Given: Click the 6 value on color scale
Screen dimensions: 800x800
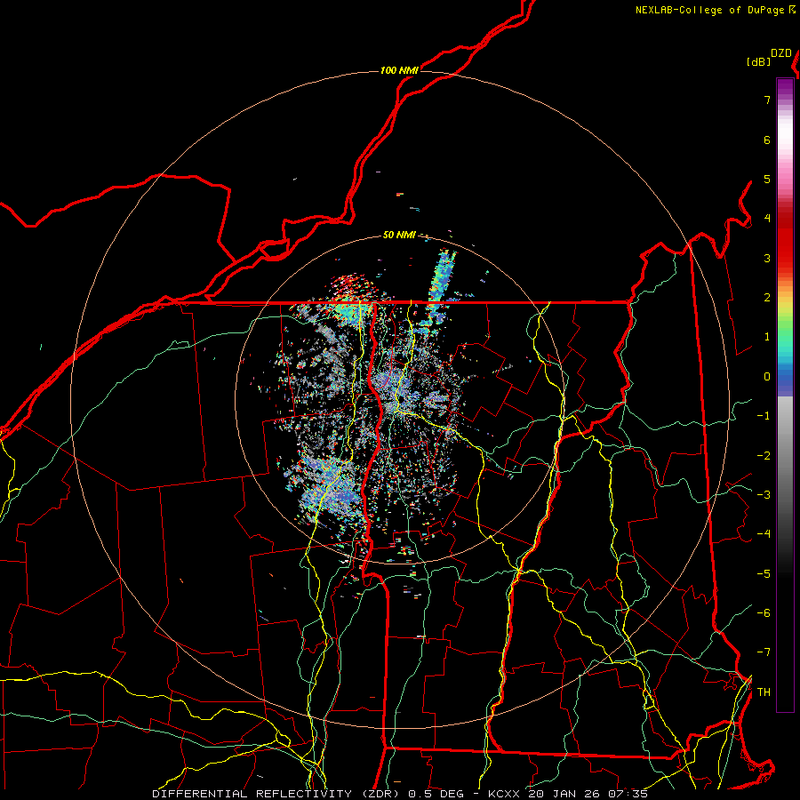Looking at the screenshot, I should coord(767,140).
